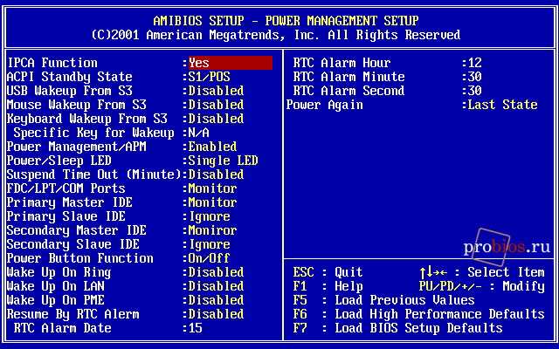This screenshot has height=349, width=559.
Task: Click the Wake Up On LAN label
Action: [x=56, y=286]
